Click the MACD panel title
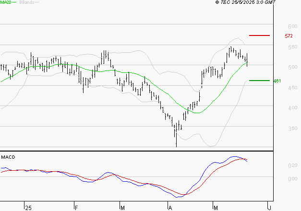301x211 pixels. coord(8,157)
